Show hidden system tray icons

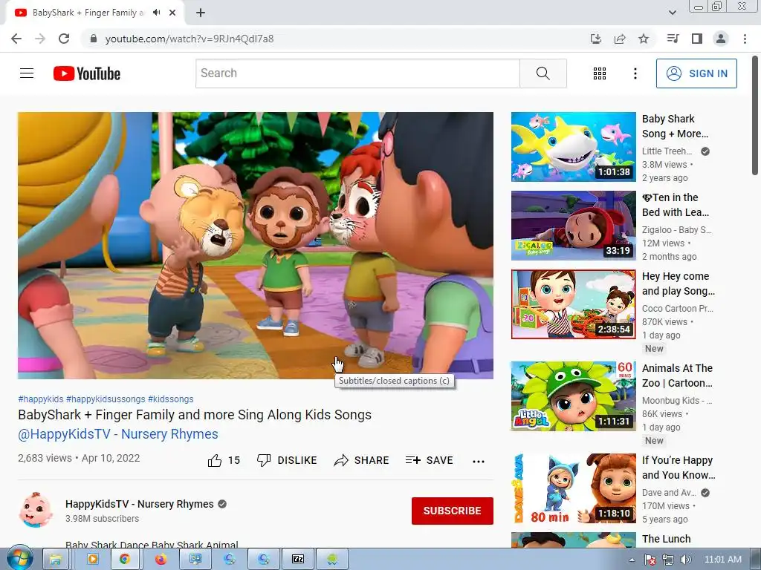(x=632, y=560)
